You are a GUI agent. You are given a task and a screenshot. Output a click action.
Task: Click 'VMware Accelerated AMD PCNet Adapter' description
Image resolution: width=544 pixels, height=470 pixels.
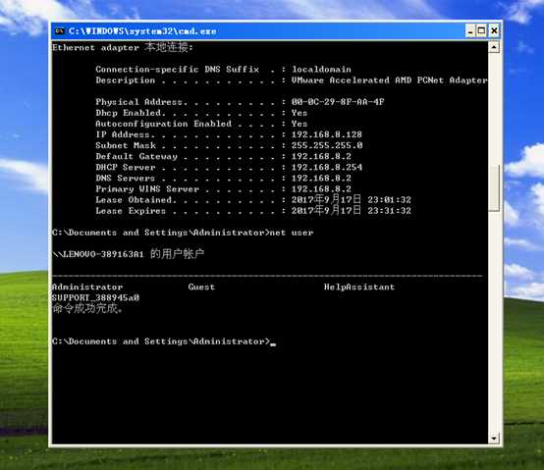(x=389, y=80)
